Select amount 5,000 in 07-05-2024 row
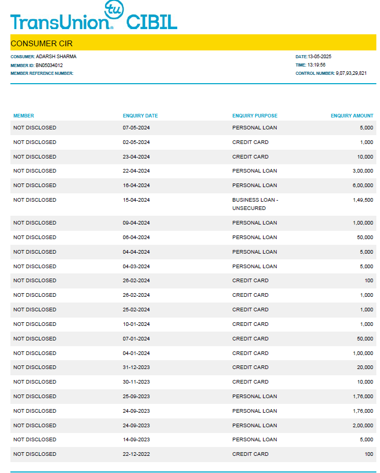 (366, 127)
